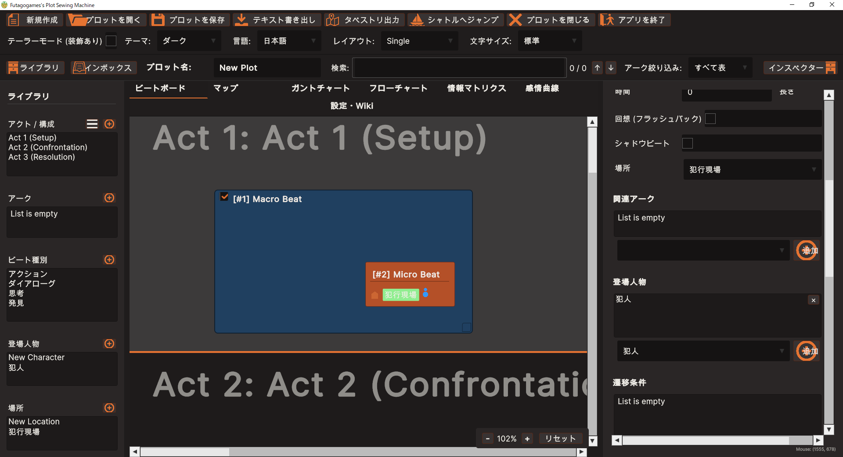Viewport: 843px width, 457px height.
Task: Zoom out with the minus button
Action: tap(487, 439)
